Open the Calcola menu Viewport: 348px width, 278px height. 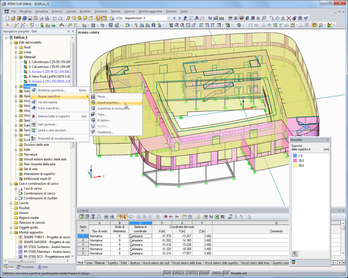pos(71,11)
